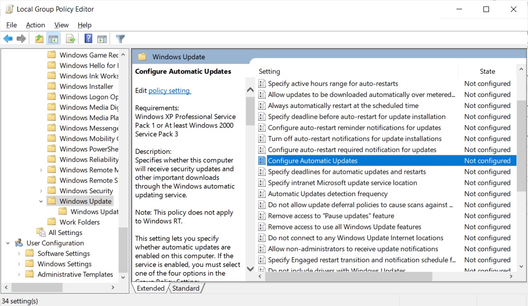Click the Forward arrow toolbar icon
This screenshot has height=306, width=528.
tap(21, 39)
